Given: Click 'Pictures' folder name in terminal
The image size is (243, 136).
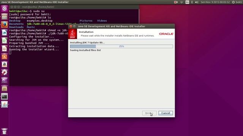Looking at the screenshot, I should 86,21.
